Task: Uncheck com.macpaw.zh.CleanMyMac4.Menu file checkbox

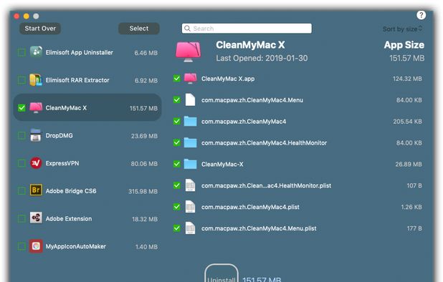Action: [176, 99]
